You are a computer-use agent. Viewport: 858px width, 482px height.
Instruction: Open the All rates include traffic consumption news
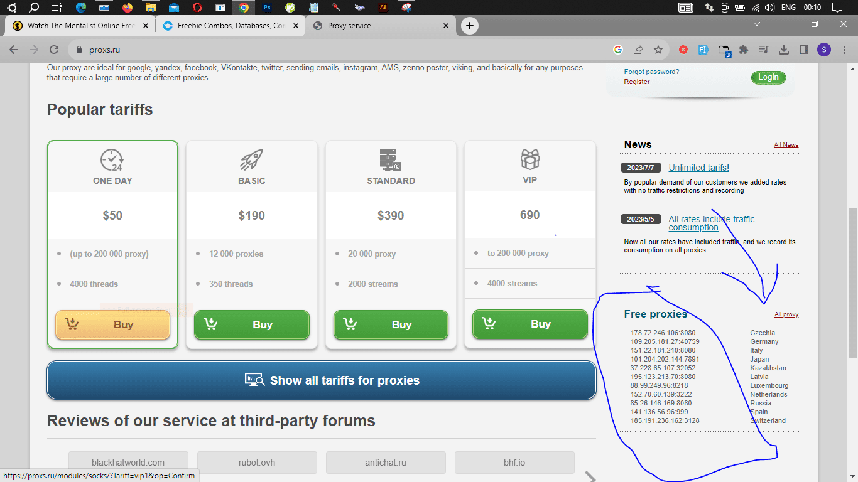pyautogui.click(x=712, y=223)
